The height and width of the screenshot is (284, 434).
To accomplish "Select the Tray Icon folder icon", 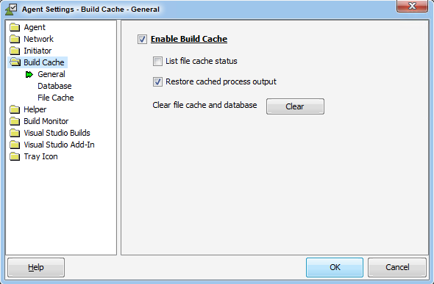I will 15,156.
